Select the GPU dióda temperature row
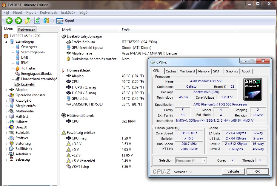This screenshot has height=186, width=277. pos(105,98)
